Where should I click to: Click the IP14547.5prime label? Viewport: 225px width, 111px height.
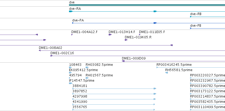(x=82, y=81)
